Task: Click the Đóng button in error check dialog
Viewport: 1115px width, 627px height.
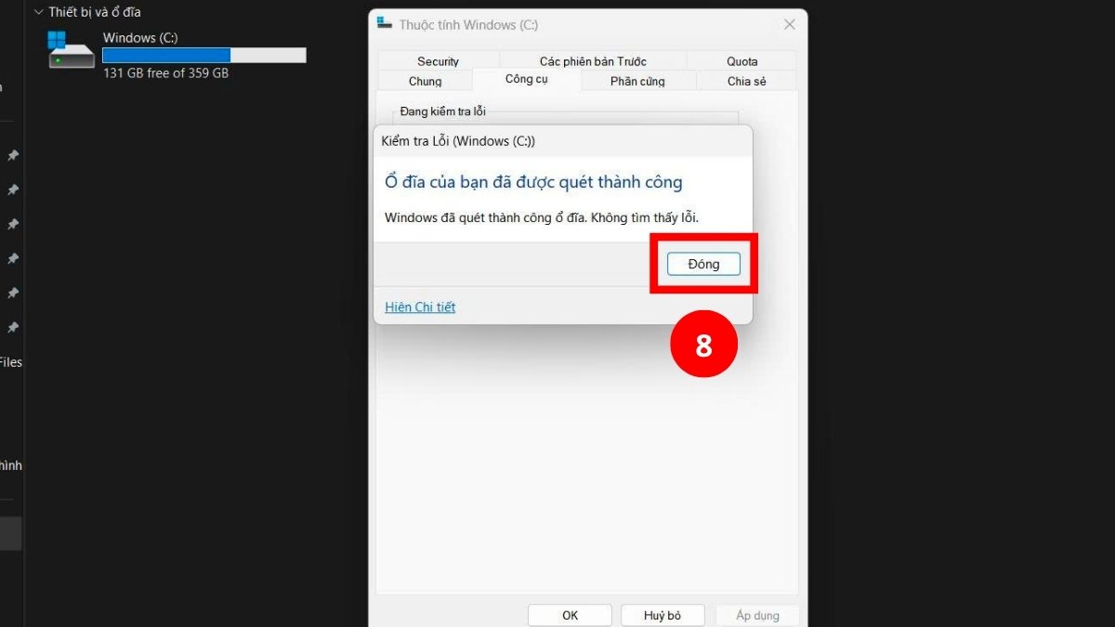Action: pyautogui.click(x=703, y=264)
